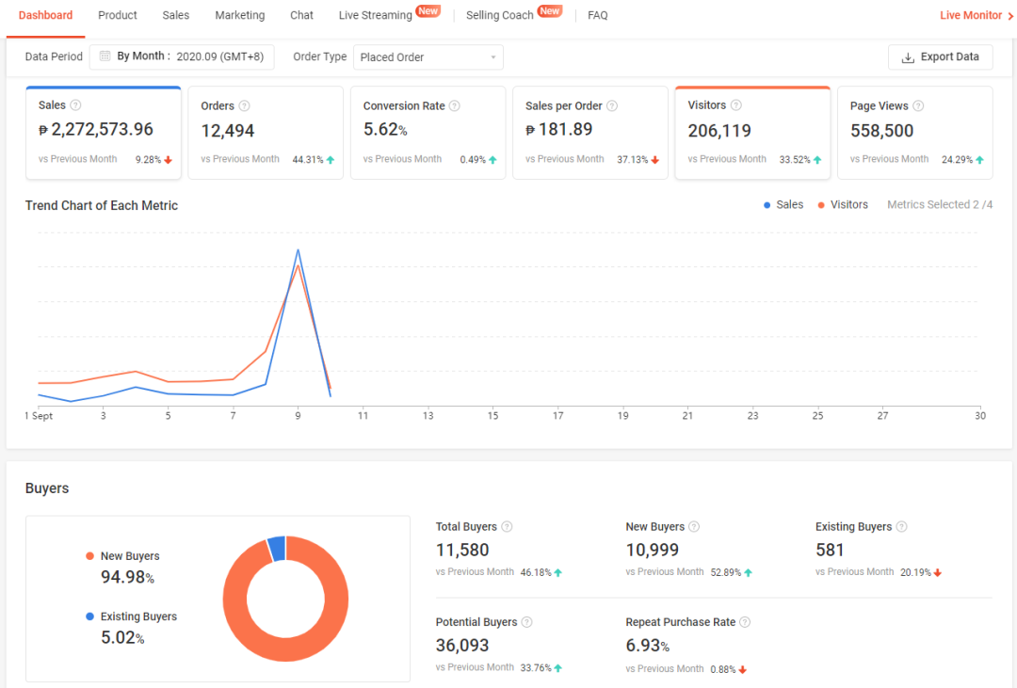Click the 1 Sept axis label
The image size is (1017, 688).
tap(39, 416)
